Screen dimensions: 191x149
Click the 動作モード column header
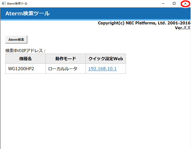click(x=66, y=58)
